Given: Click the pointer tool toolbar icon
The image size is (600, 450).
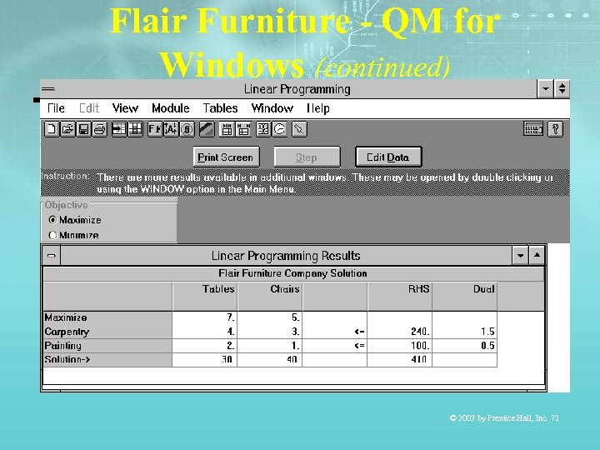Looking at the screenshot, I should tap(299, 129).
